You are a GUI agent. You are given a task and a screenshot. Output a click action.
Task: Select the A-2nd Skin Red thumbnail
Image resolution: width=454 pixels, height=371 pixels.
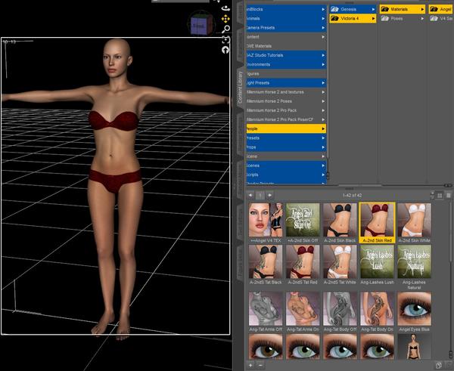377,223
